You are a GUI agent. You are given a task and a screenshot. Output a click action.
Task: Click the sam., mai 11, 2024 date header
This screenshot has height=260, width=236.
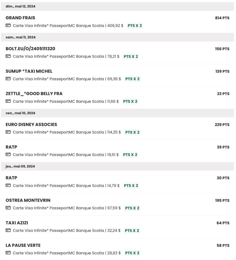point(21,37)
